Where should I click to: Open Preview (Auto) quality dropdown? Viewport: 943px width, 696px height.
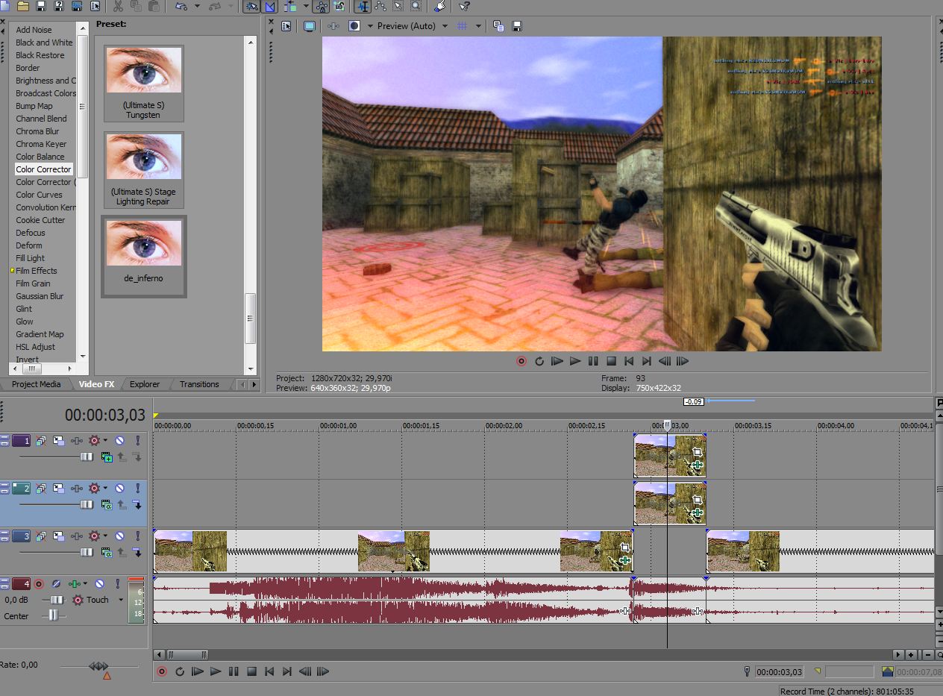(x=413, y=26)
